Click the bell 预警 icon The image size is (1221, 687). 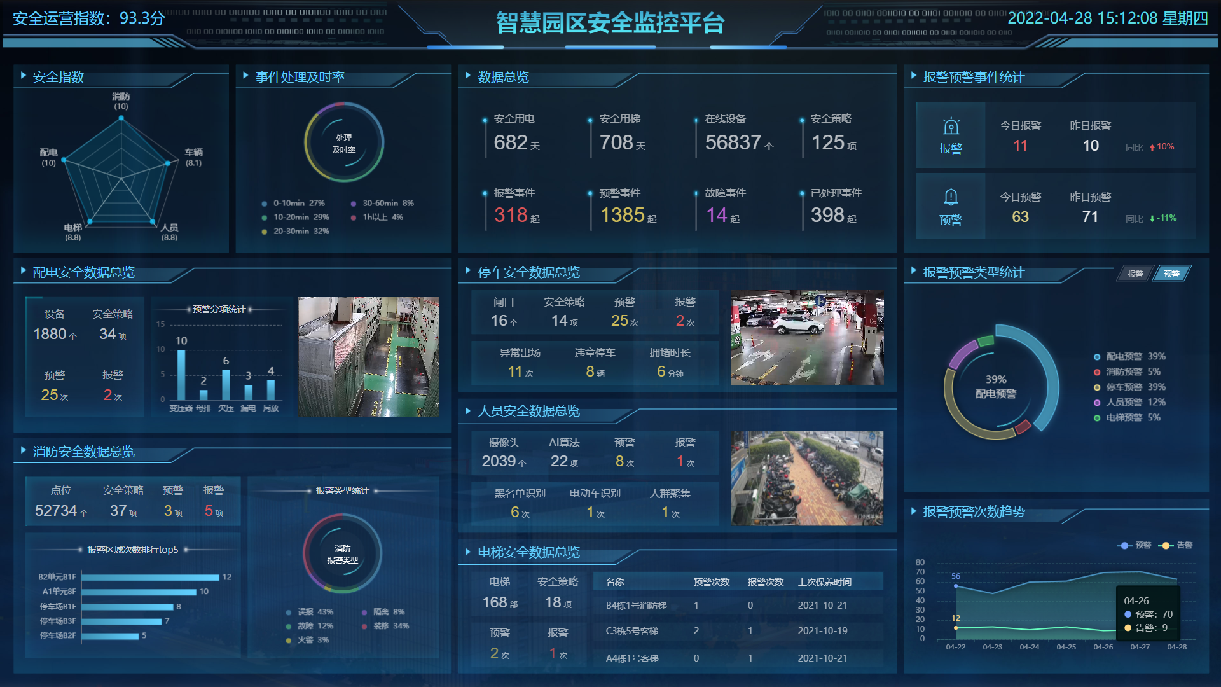click(951, 198)
